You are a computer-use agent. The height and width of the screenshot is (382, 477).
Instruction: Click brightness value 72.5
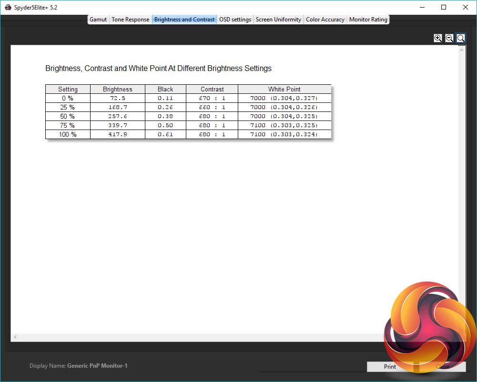(118, 98)
